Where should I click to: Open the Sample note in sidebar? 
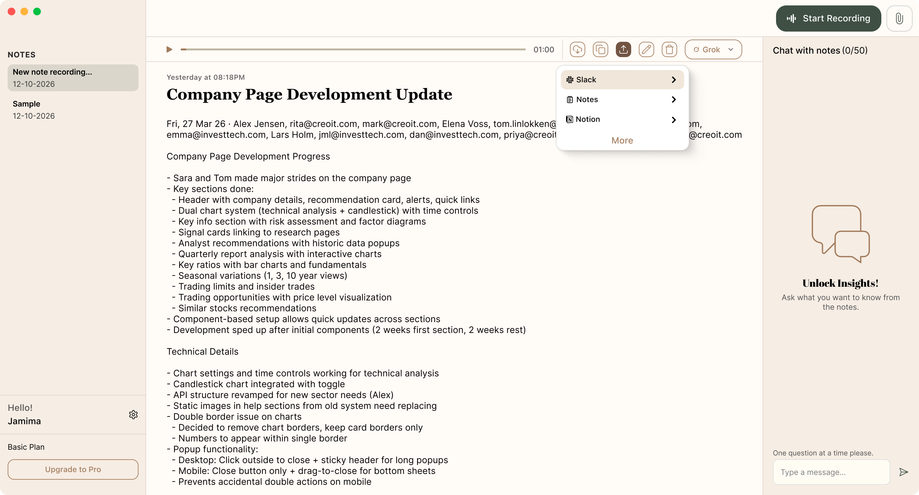click(73, 110)
